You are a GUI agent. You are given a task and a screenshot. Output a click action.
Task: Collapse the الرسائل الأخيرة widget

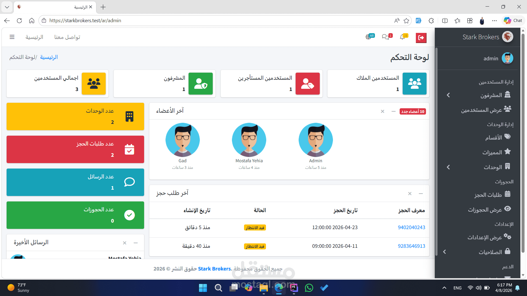(135, 243)
